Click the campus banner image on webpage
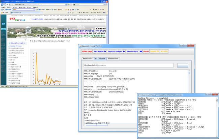Image resolution: width=219 pixels, height=139 pixels. (x=57, y=30)
